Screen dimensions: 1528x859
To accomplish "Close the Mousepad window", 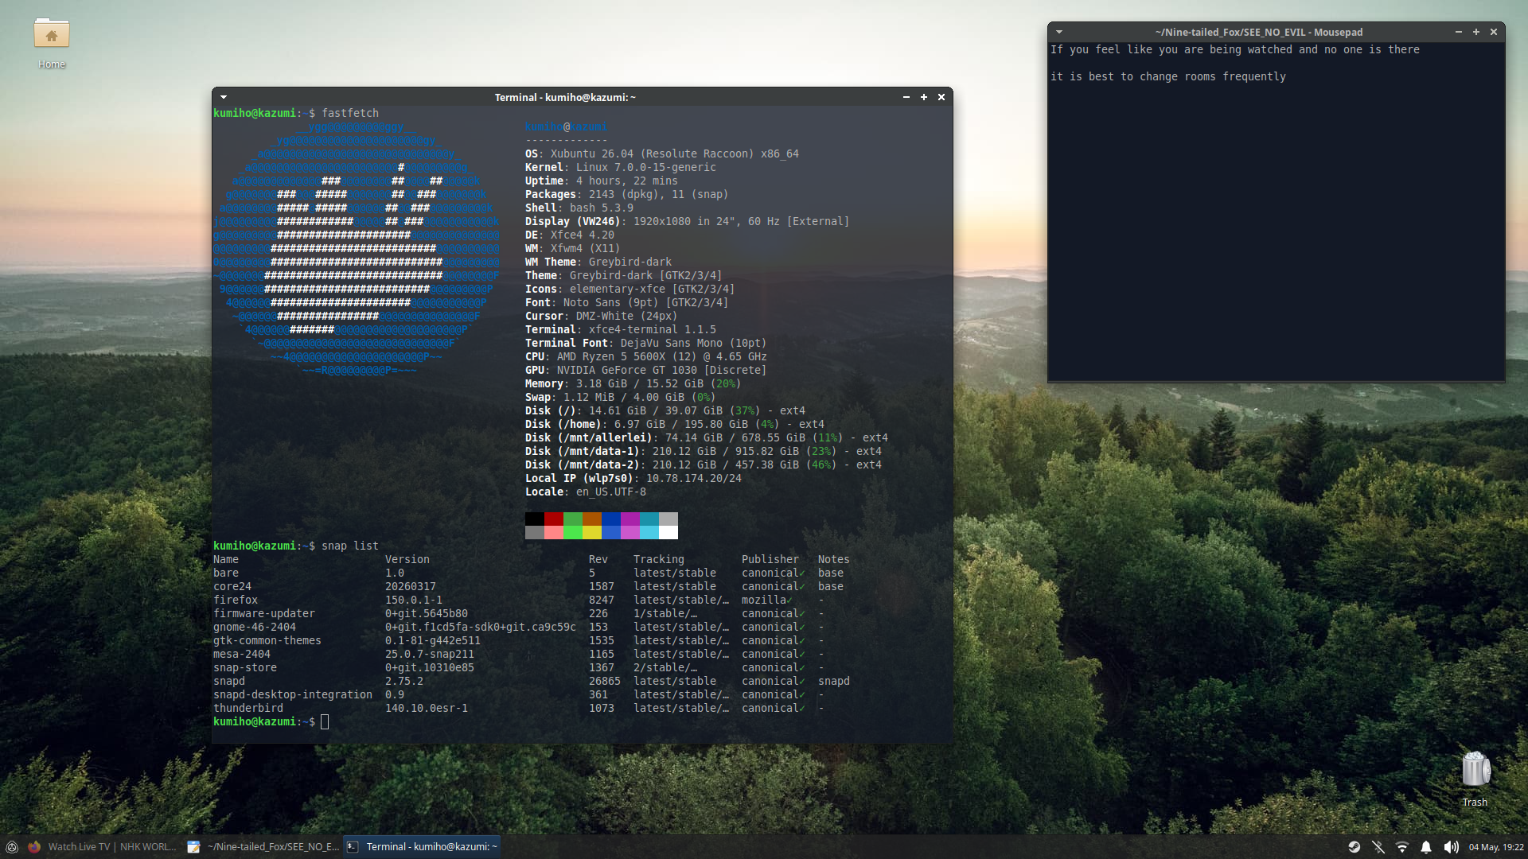I will [x=1494, y=32].
